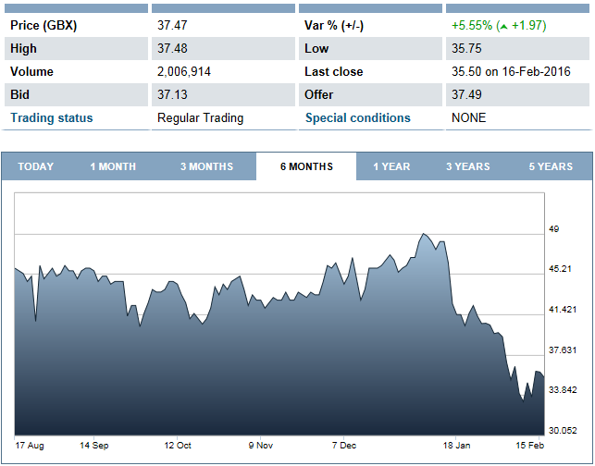Image resolution: width=595 pixels, height=466 pixels.
Task: Click the 18 Jan x-axis date label
Action: [x=455, y=445]
